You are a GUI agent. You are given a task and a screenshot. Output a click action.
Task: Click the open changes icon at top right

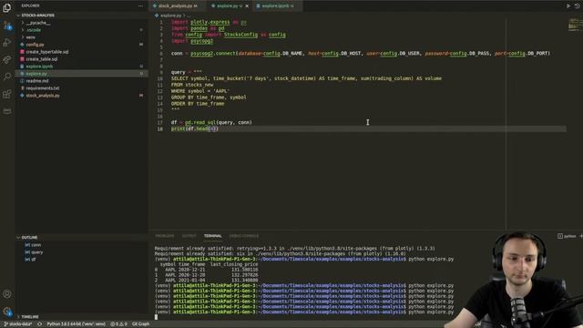(x=578, y=6)
